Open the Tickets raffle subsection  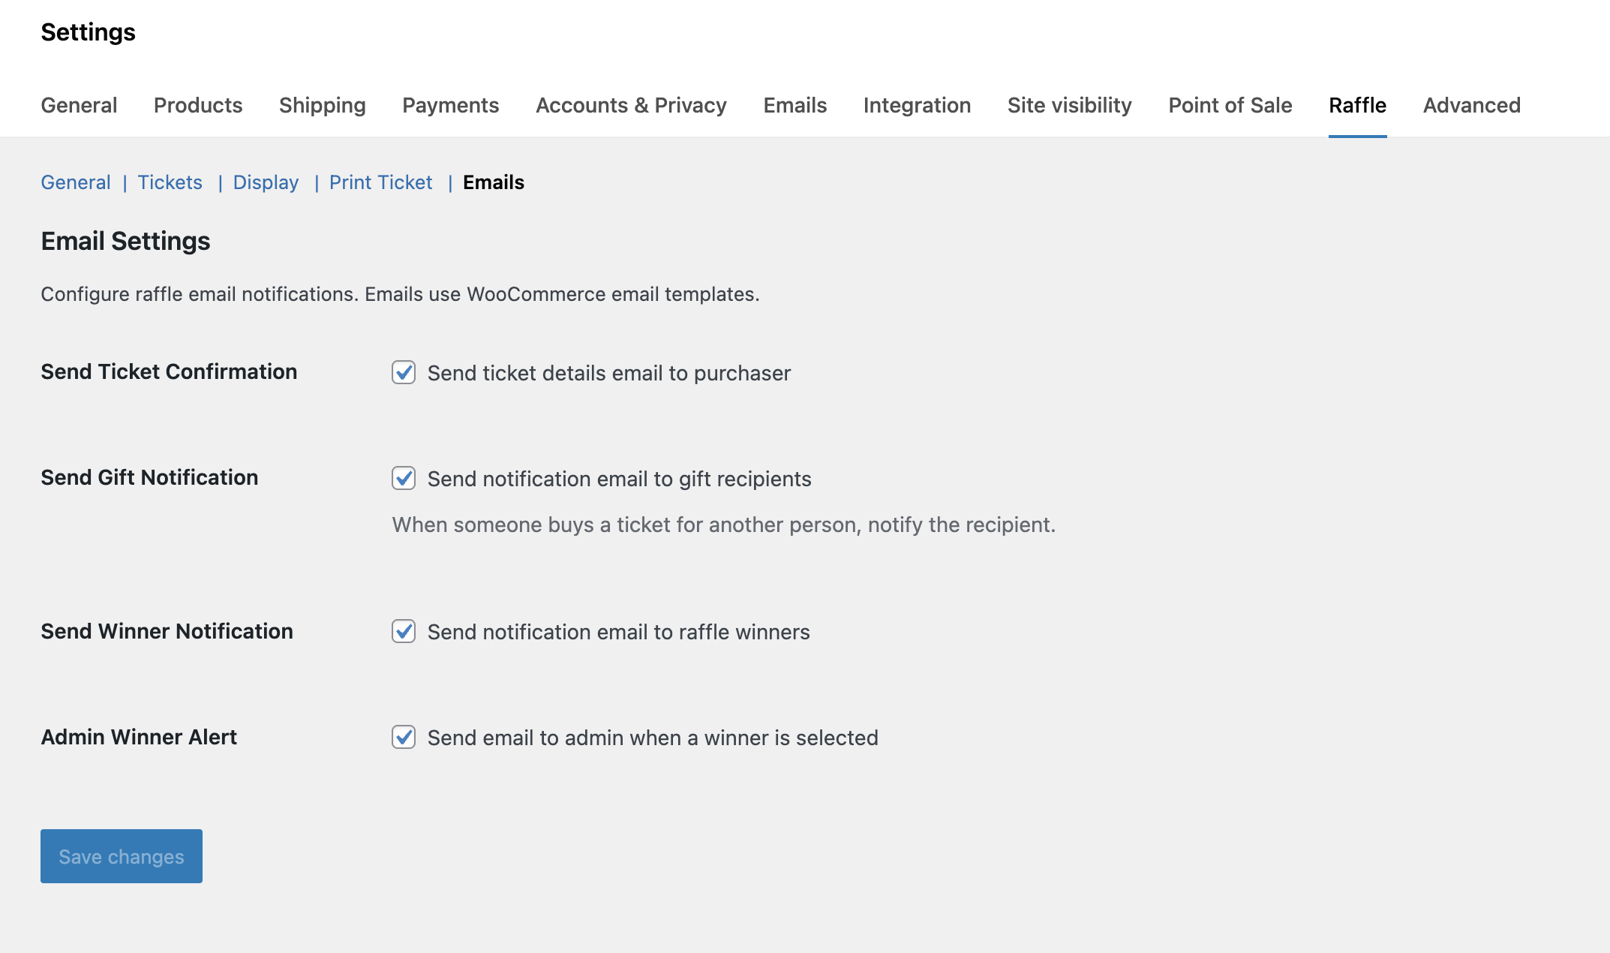(x=170, y=182)
